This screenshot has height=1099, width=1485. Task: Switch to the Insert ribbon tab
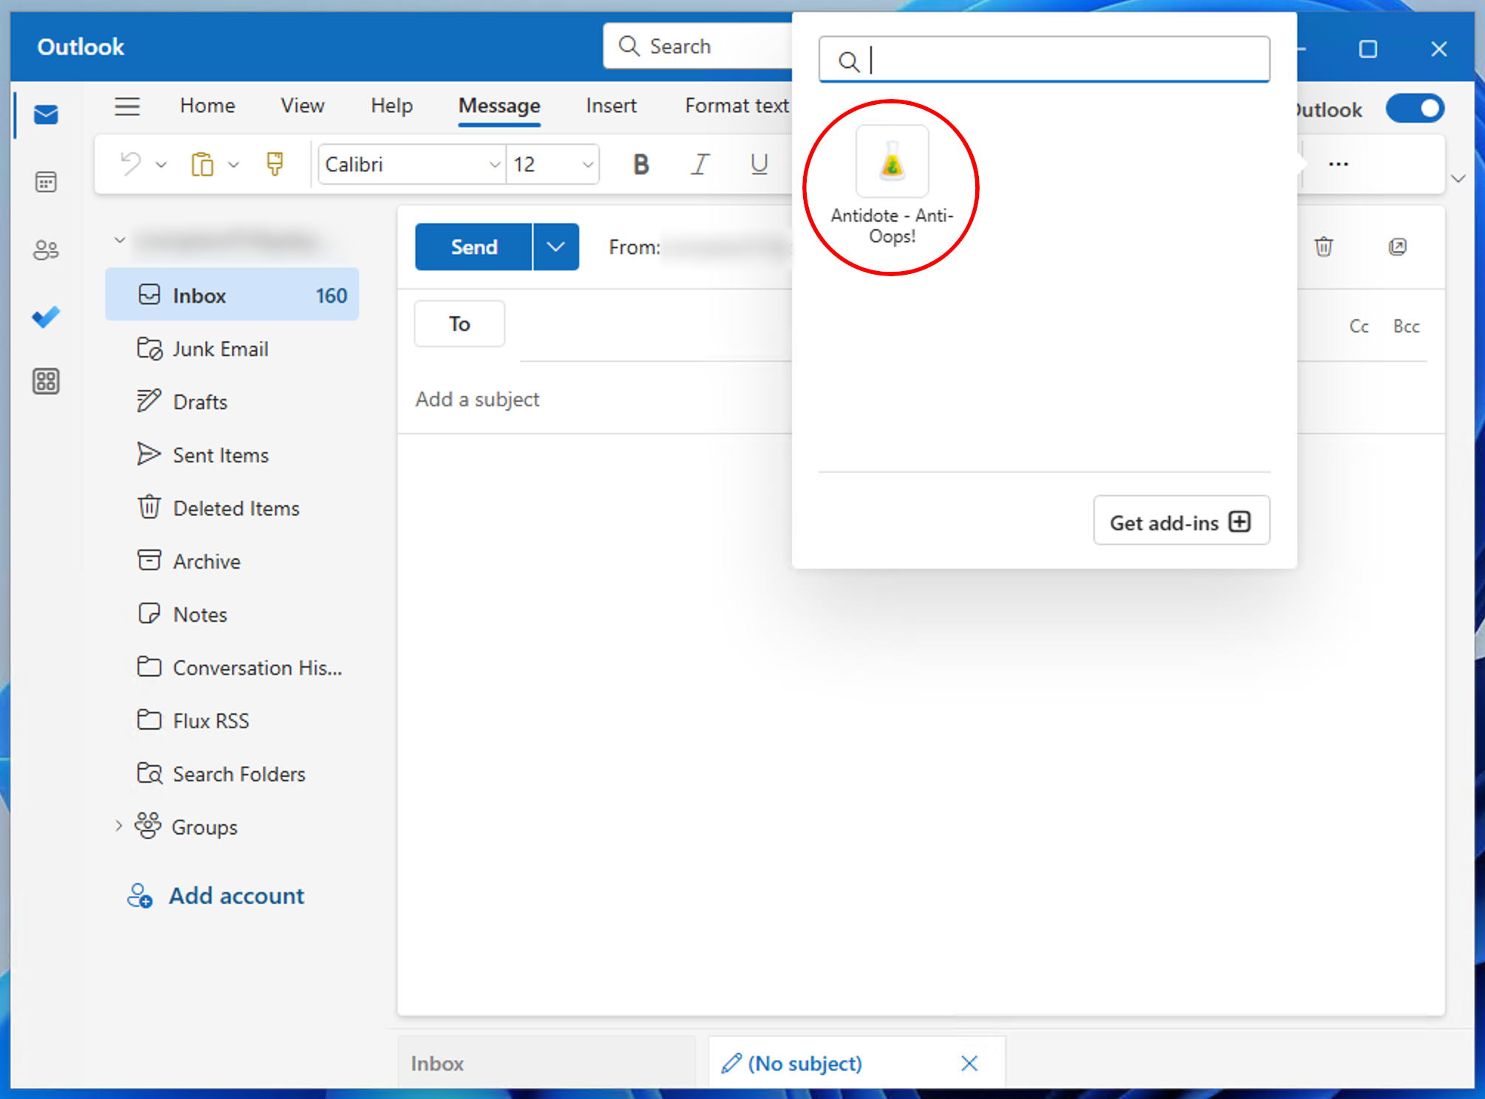[610, 106]
